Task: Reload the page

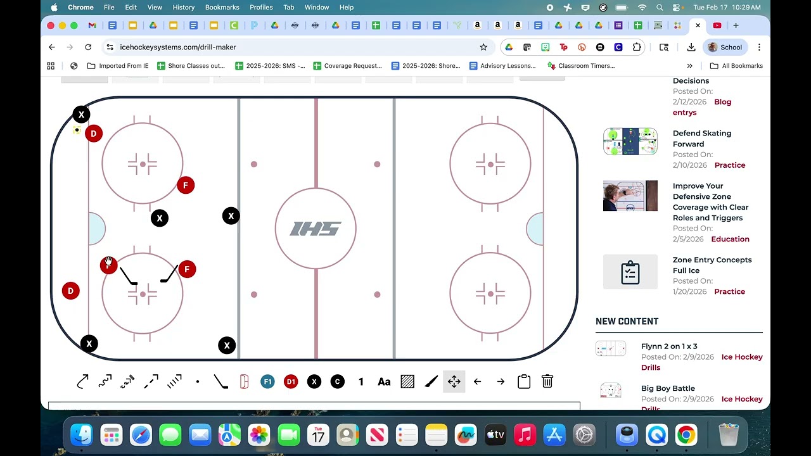Action: point(88,47)
